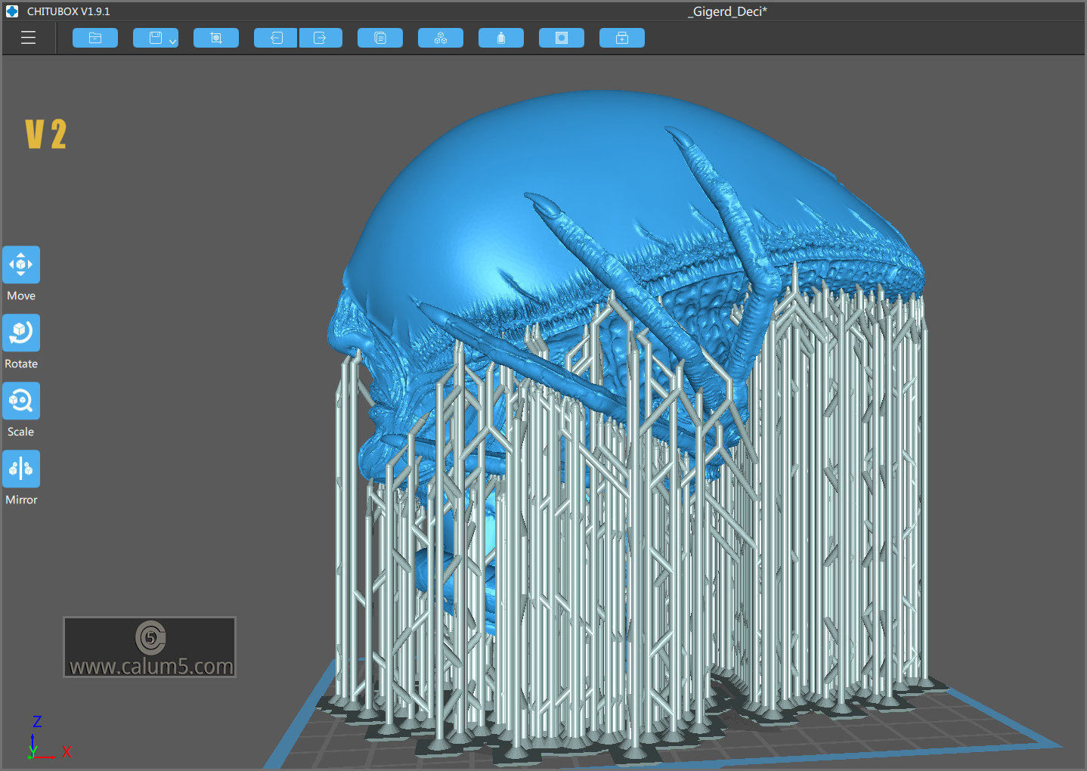Select the Rotate tool
The image size is (1087, 771).
pos(21,333)
